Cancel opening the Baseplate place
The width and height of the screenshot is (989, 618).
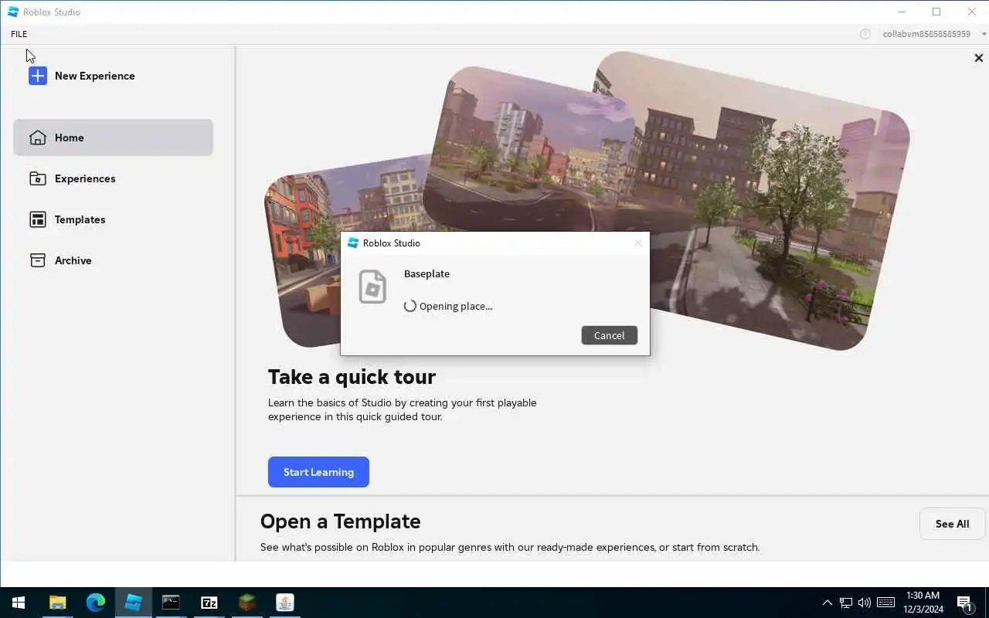(609, 335)
